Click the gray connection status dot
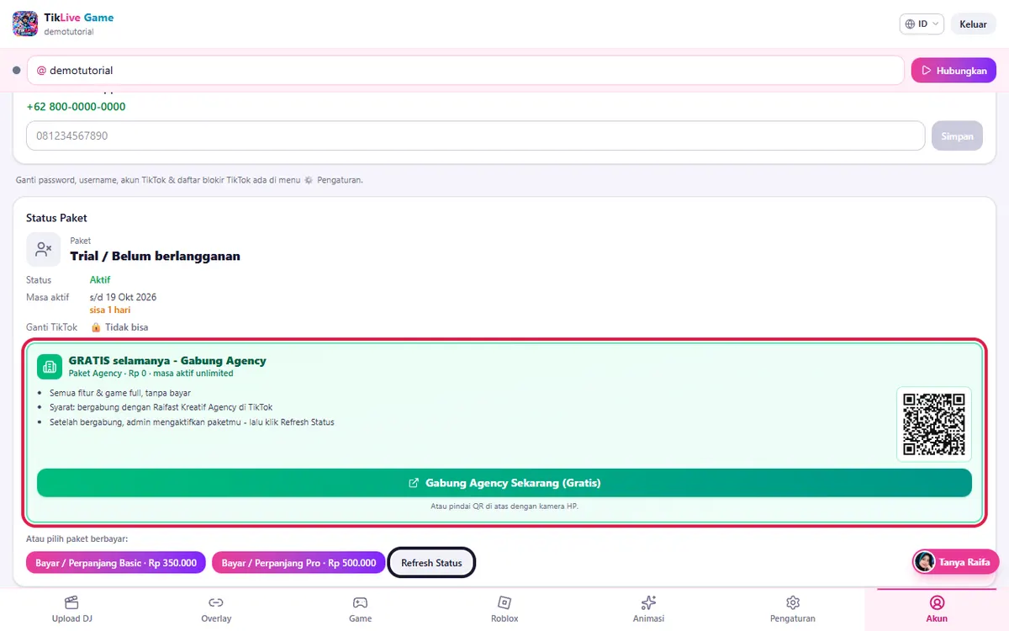The image size is (1009, 631). tap(16, 71)
